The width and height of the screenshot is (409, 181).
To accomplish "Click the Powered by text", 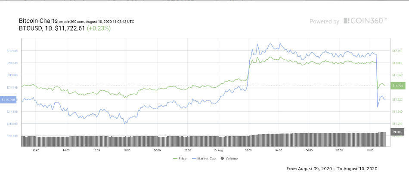I will (324, 21).
